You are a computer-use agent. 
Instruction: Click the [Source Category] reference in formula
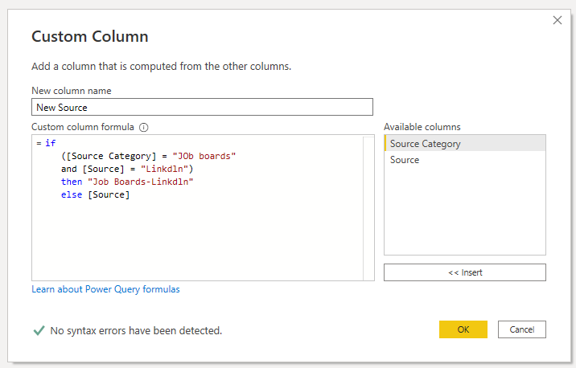coord(111,156)
